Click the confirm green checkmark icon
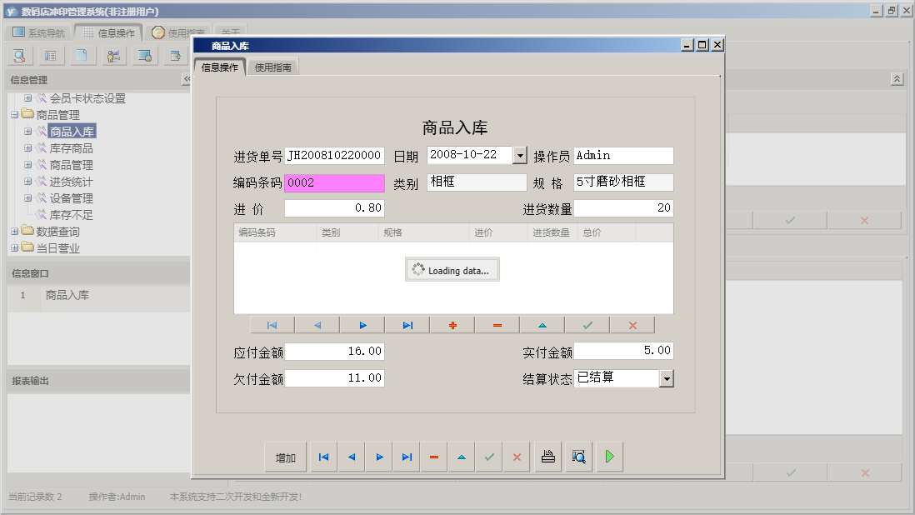The image size is (915, 515). point(586,324)
